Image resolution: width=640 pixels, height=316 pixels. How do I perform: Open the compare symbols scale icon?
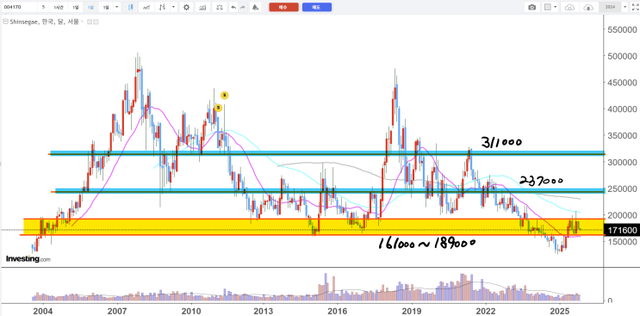tap(220, 7)
